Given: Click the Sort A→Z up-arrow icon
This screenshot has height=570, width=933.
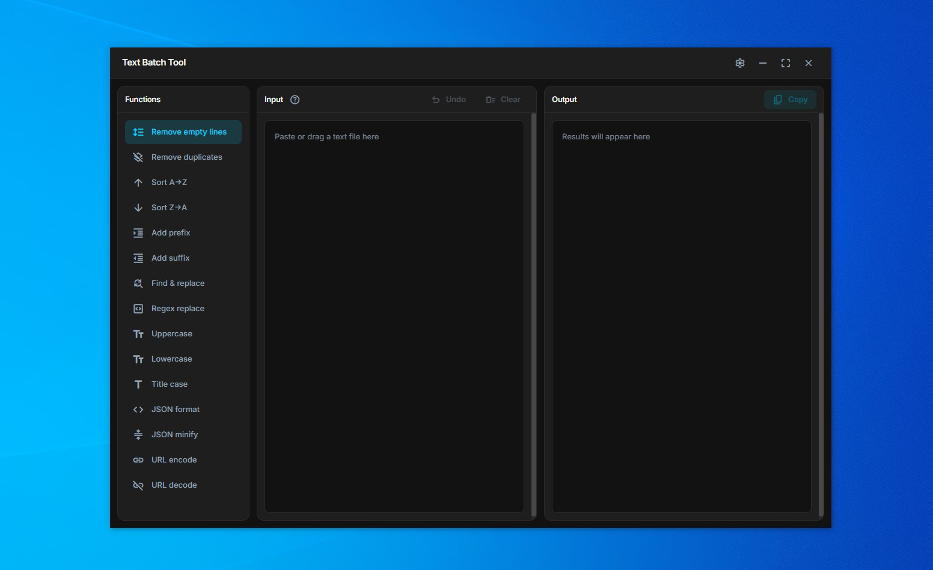Looking at the screenshot, I should coord(138,183).
